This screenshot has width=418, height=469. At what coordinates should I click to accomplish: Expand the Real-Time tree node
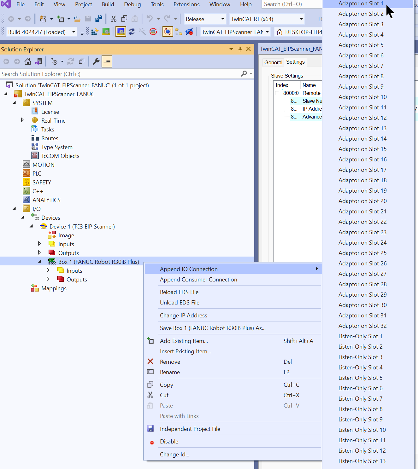[x=22, y=120]
